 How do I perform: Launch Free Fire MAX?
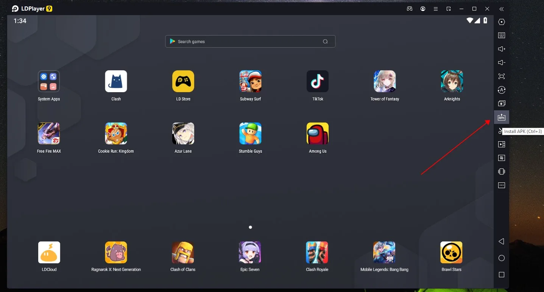(x=49, y=133)
